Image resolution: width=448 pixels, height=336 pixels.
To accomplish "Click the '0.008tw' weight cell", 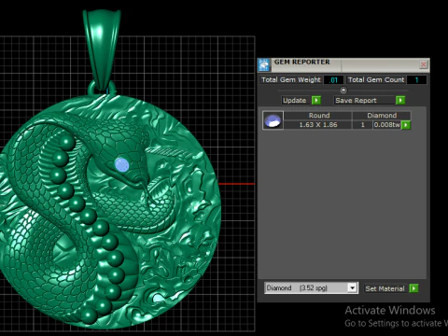I will point(387,125).
